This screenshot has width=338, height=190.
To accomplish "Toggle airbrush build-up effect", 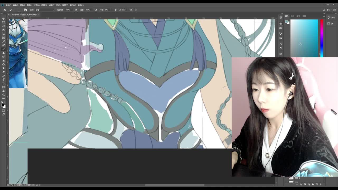I will click(96, 10).
